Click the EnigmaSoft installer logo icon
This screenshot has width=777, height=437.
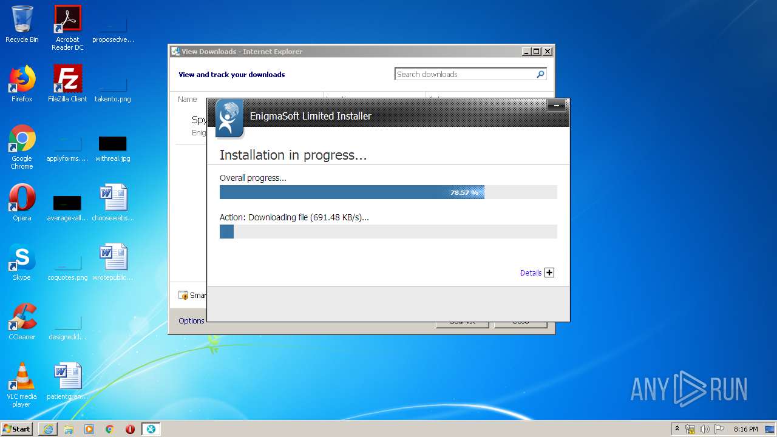[x=229, y=118]
